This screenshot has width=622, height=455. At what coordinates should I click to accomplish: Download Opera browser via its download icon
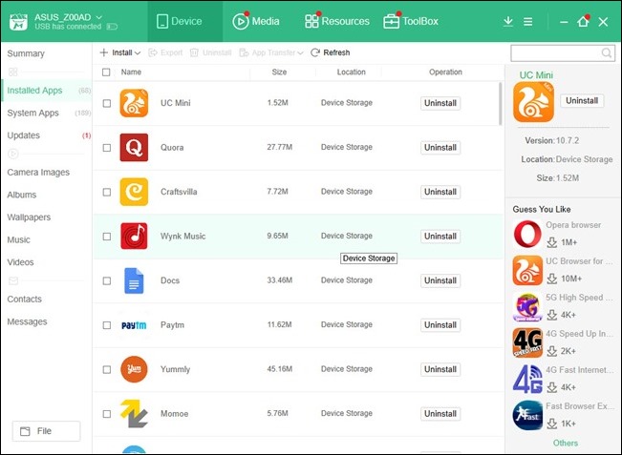(x=552, y=242)
